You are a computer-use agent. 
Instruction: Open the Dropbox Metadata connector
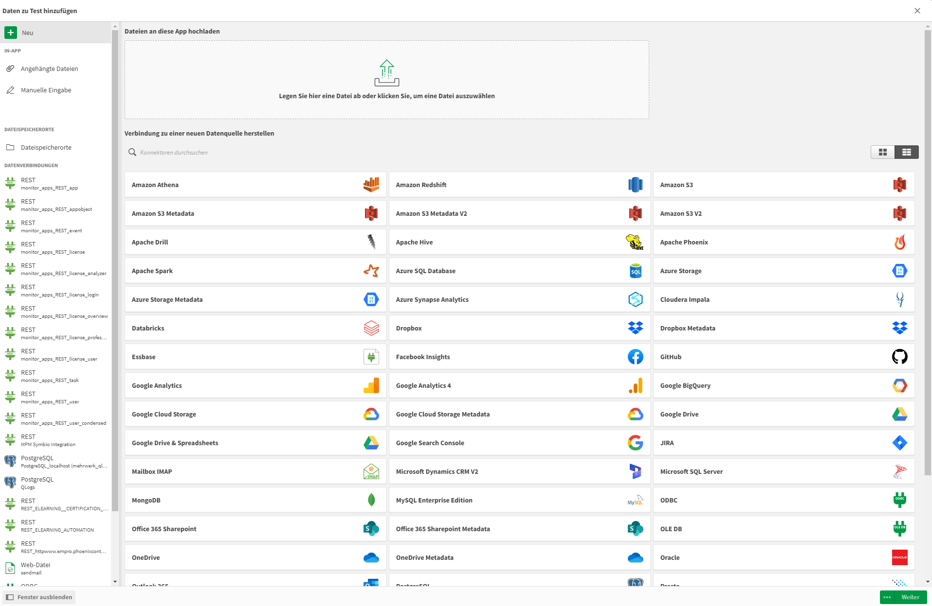784,328
